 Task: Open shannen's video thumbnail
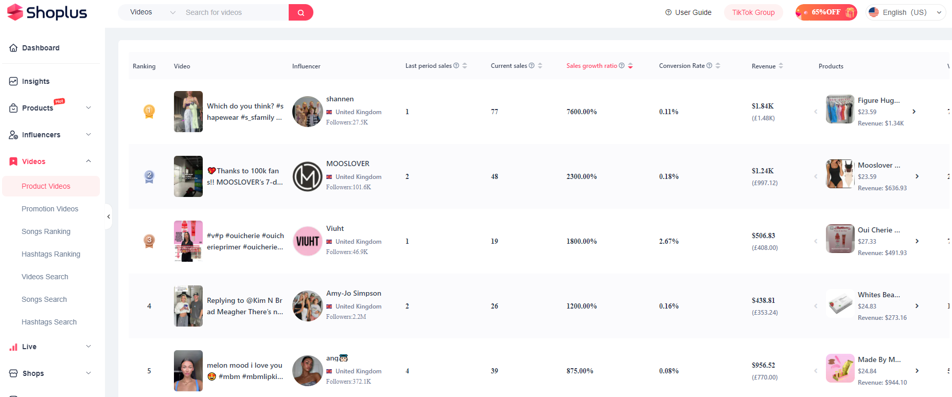pyautogui.click(x=188, y=112)
